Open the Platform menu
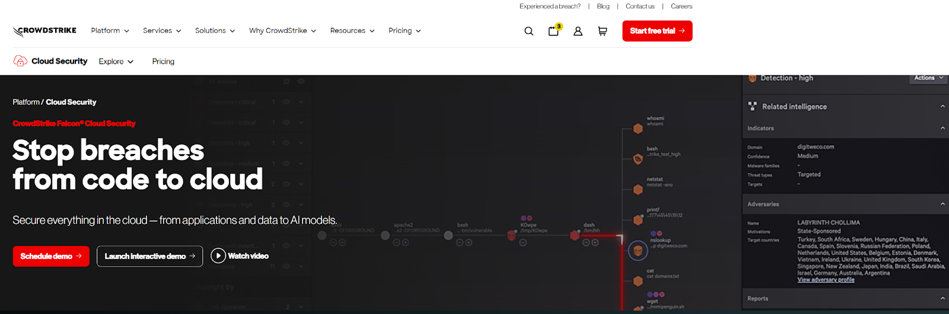Viewport: 949px width, 314px height. [110, 31]
